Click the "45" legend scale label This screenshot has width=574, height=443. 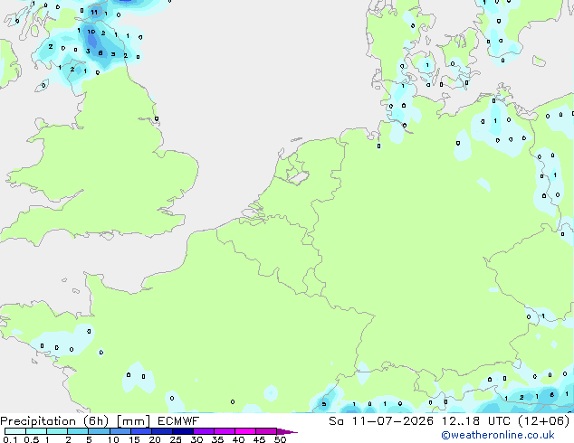[x=259, y=439]
